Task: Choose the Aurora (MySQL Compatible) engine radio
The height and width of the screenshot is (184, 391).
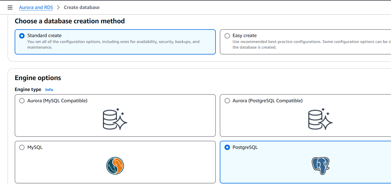Action: pos(22,101)
